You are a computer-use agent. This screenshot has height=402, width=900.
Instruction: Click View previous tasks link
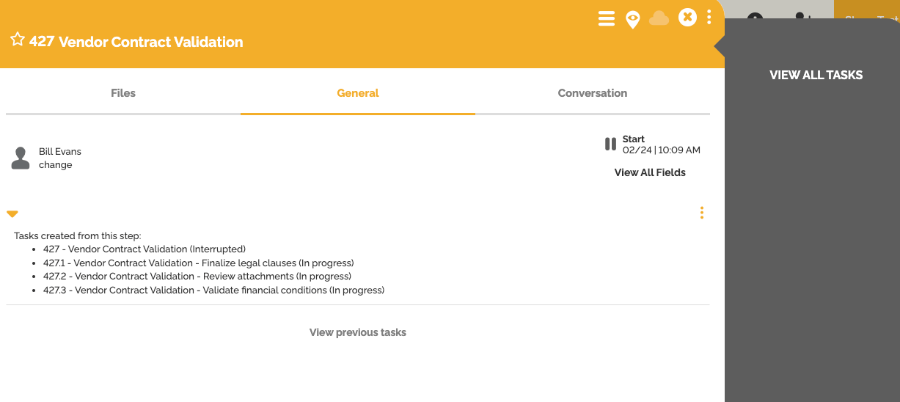pos(358,332)
